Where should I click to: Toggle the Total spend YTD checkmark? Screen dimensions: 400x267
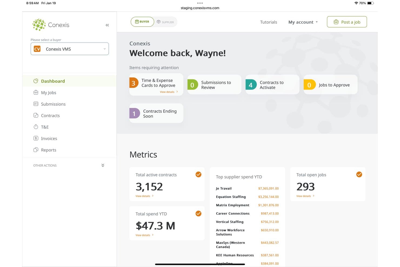tap(198, 213)
